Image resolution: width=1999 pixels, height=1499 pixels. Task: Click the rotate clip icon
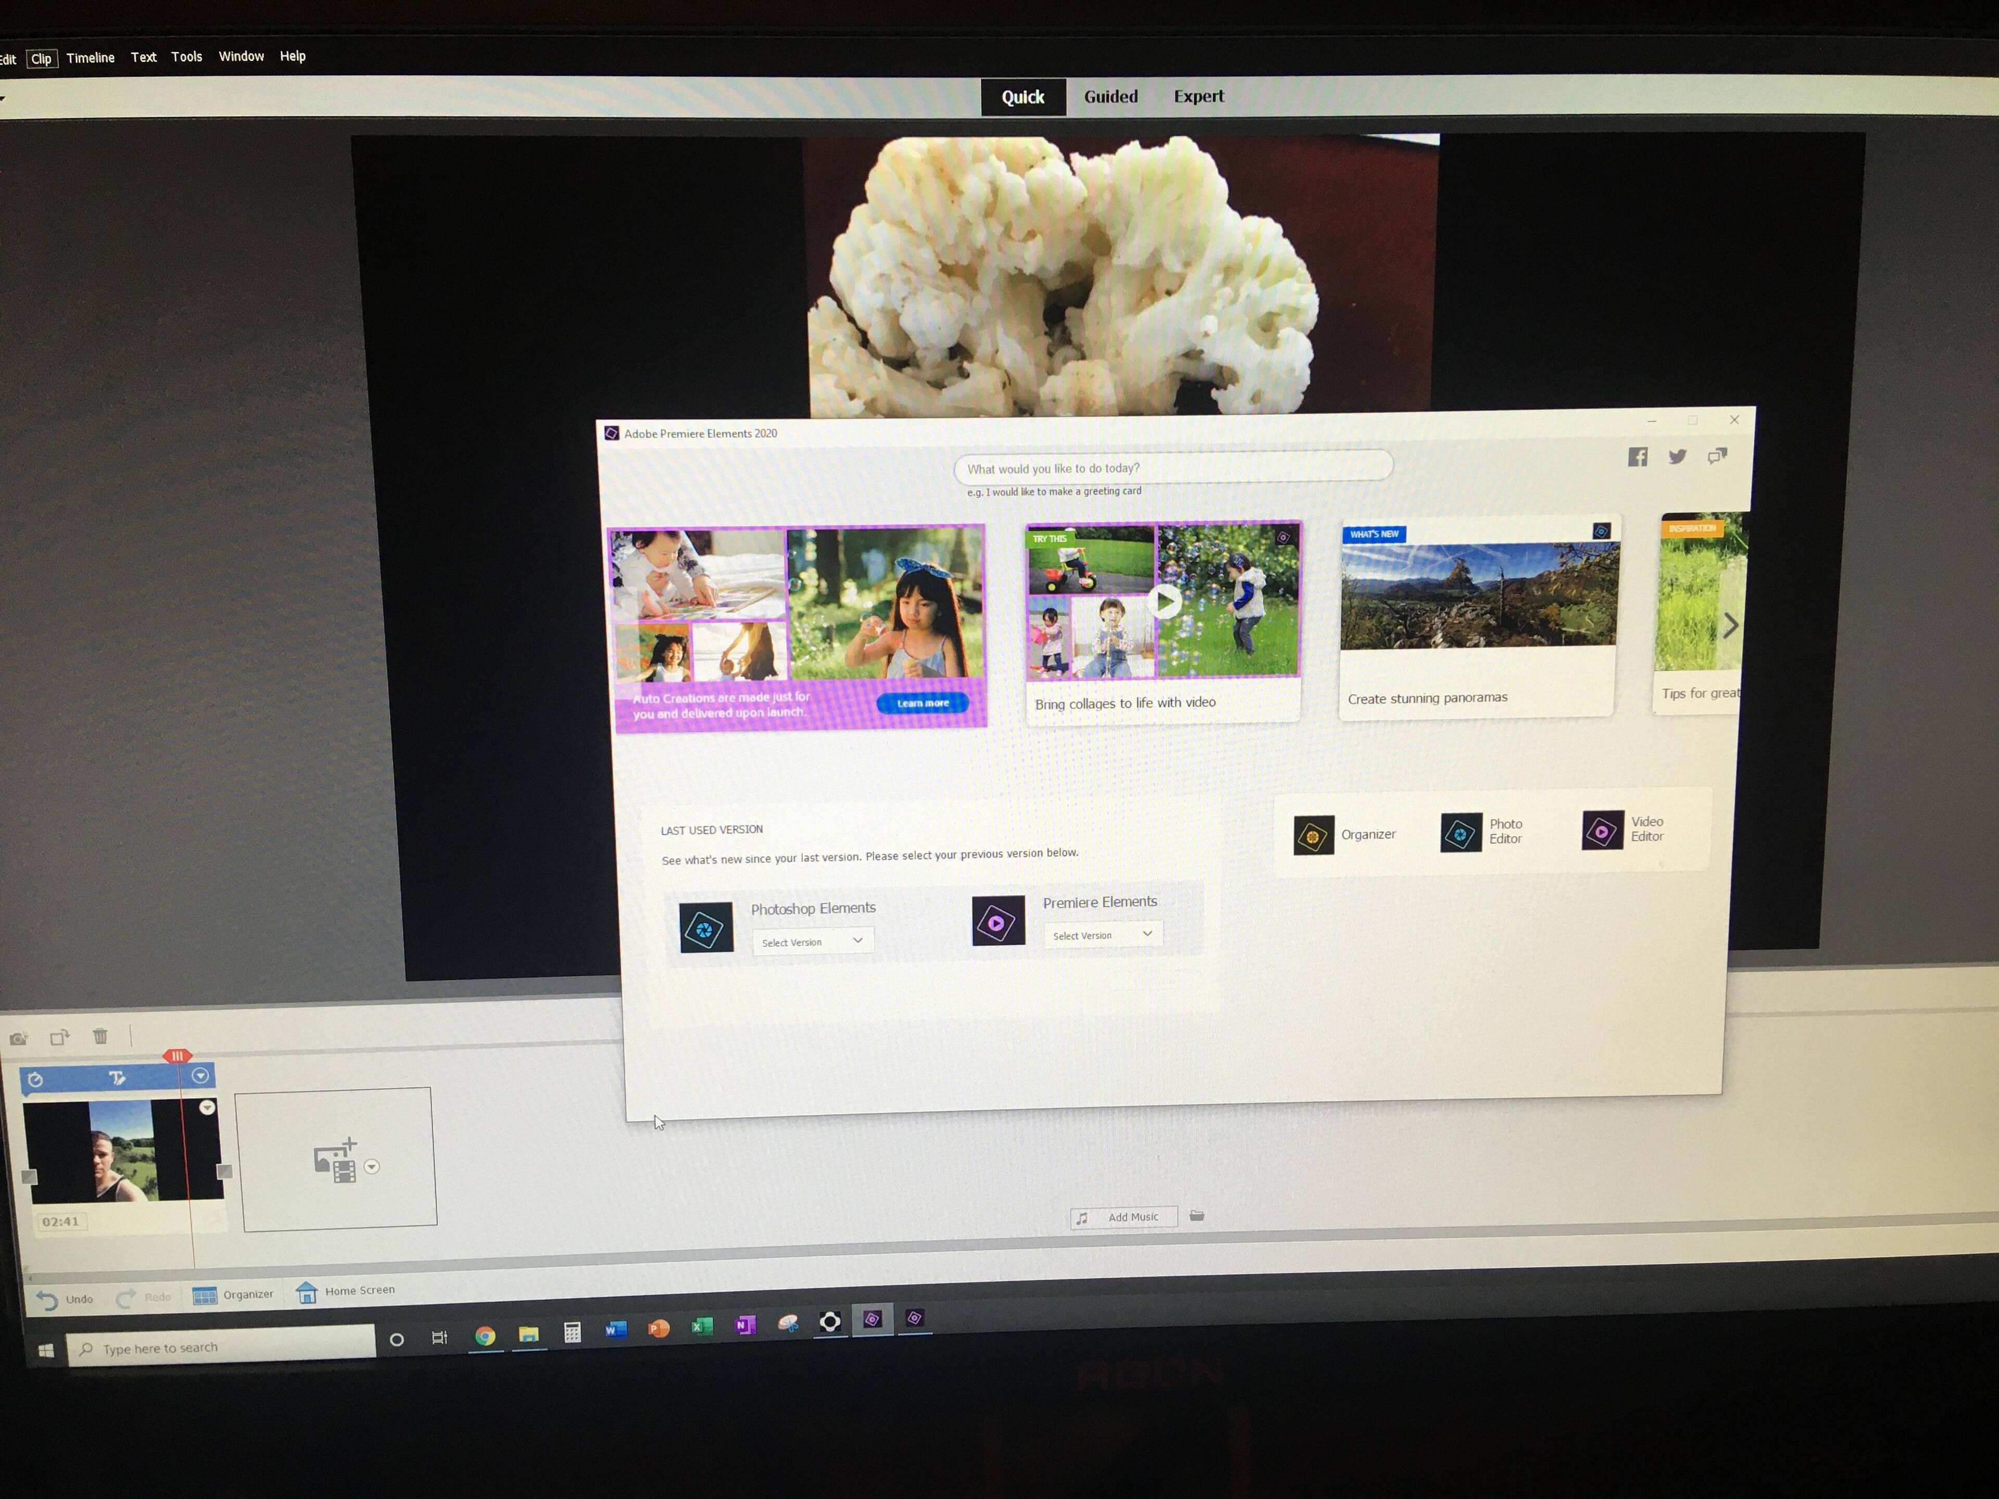pos(60,1037)
